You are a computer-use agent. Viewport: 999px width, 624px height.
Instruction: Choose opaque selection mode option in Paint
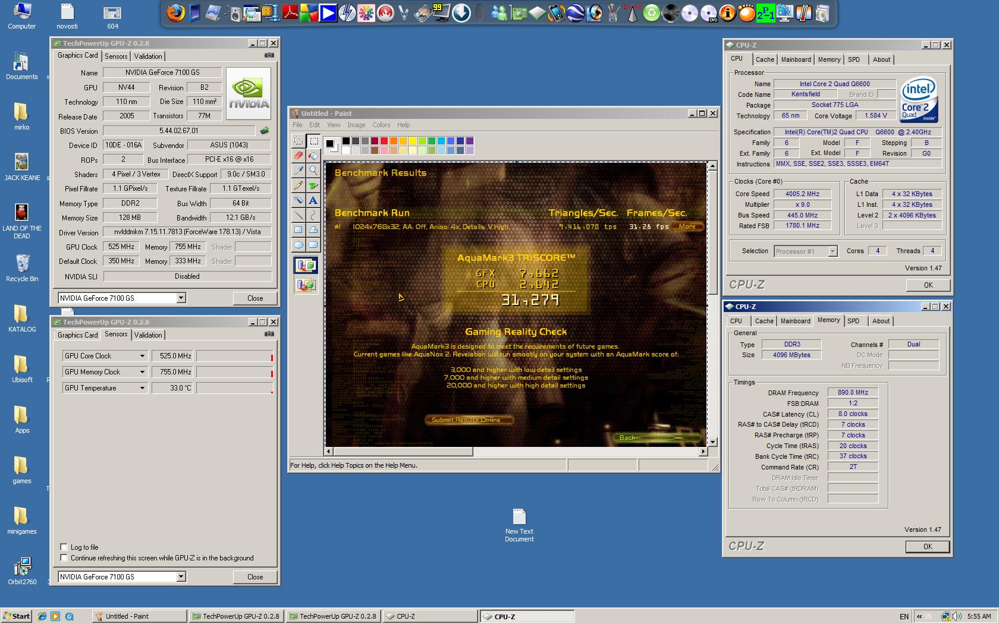click(x=306, y=265)
